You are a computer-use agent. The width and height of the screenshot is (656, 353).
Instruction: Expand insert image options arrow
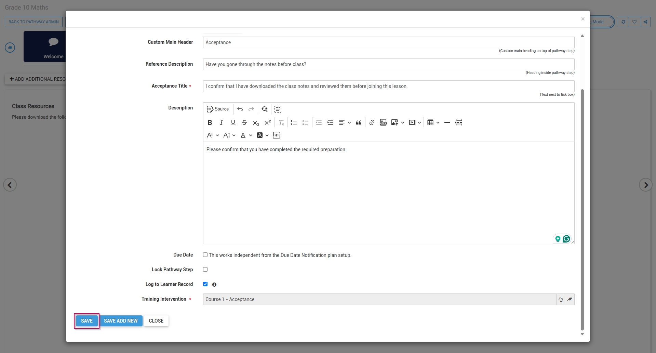click(x=403, y=122)
